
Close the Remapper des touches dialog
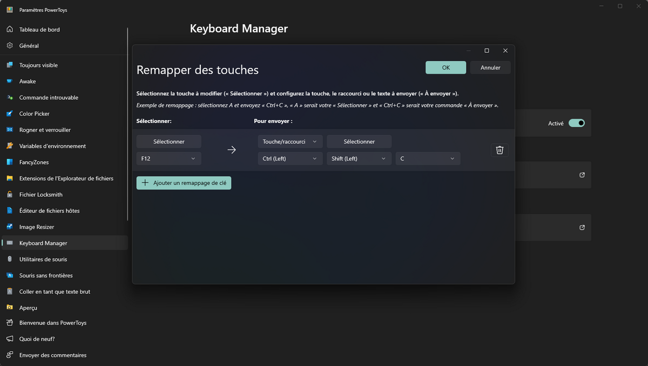click(x=505, y=51)
